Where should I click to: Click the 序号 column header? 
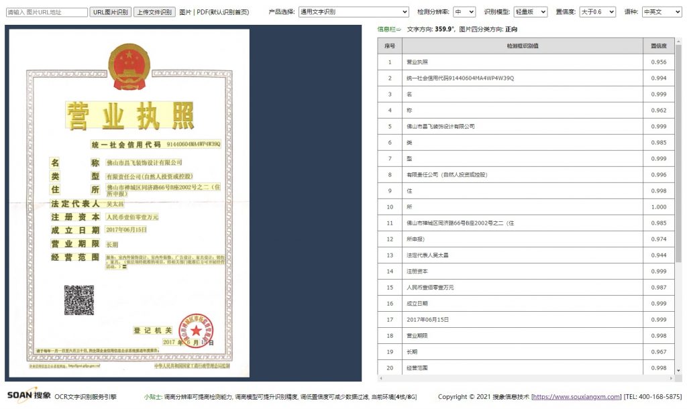tap(390, 46)
